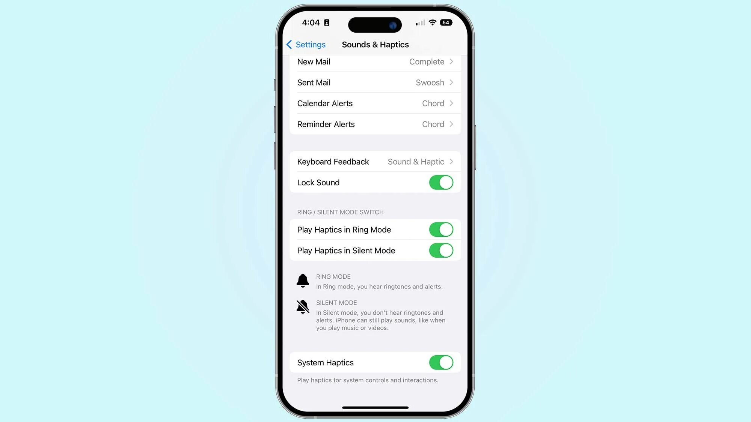Expand Sent Mail sound settings
This screenshot has width=751, height=422.
[375, 83]
